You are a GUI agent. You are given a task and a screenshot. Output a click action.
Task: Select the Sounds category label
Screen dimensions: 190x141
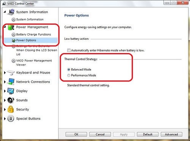tap(22, 100)
